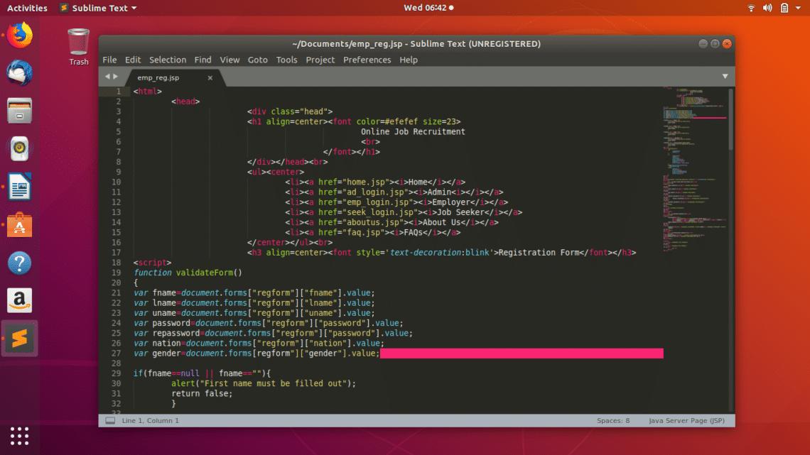Close the emp_reg.jsp tab
The height and width of the screenshot is (455, 810).
coord(208,78)
